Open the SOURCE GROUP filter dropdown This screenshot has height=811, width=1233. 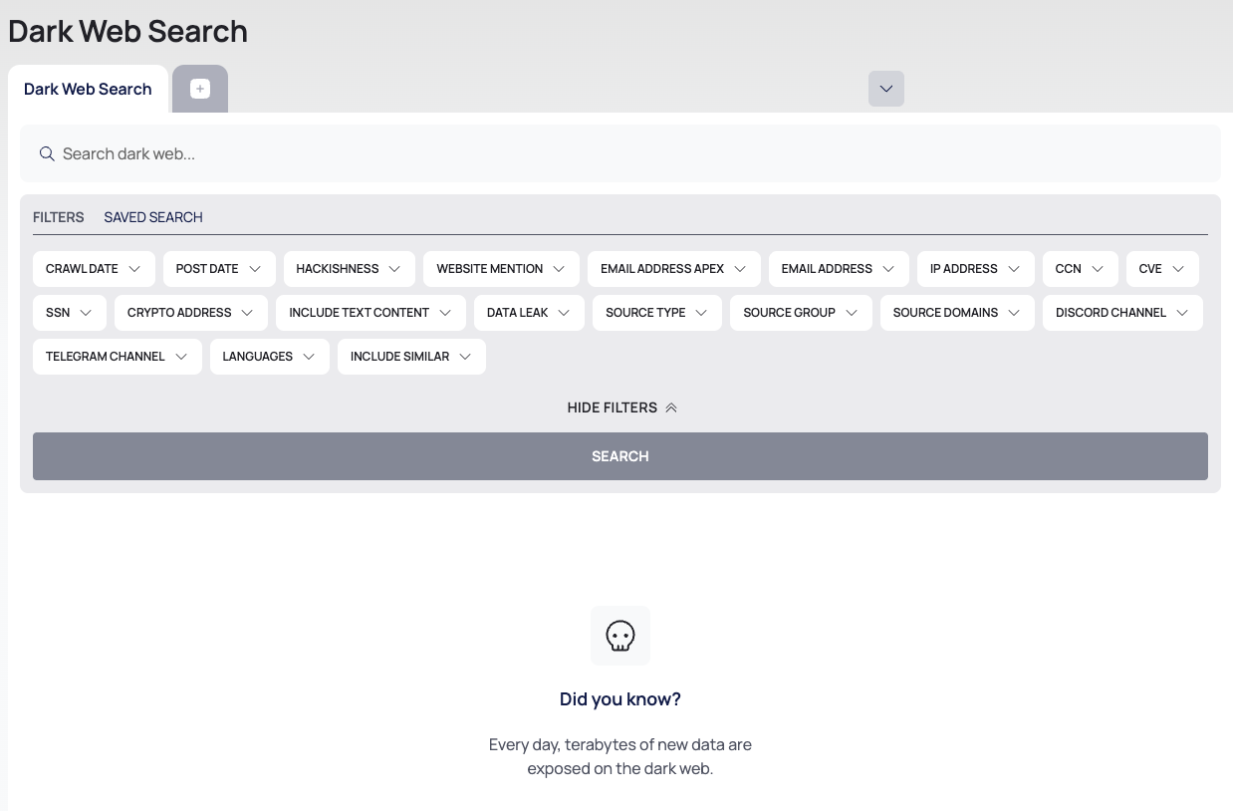(x=801, y=313)
